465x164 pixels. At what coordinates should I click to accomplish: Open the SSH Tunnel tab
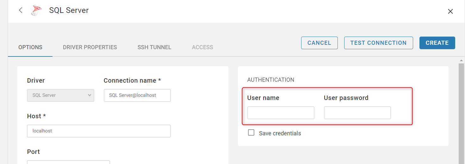(154, 47)
